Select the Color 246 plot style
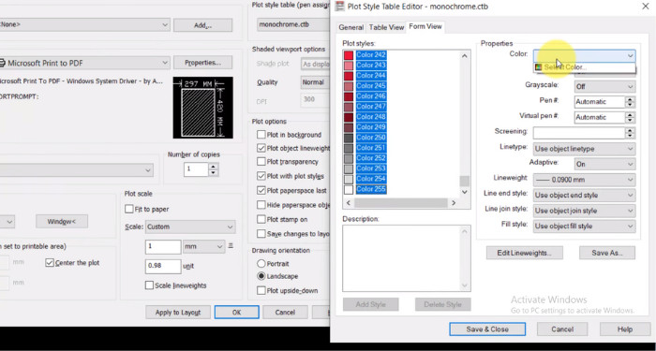 point(371,96)
